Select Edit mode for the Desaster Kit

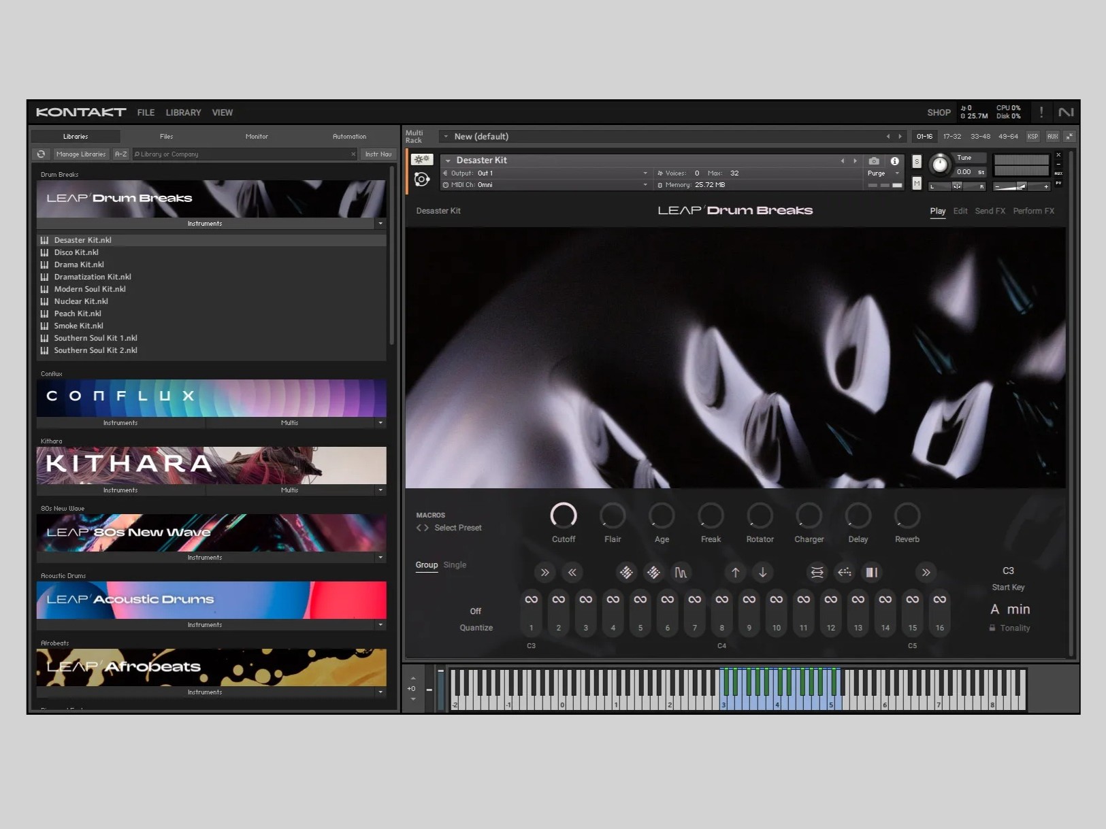960,211
